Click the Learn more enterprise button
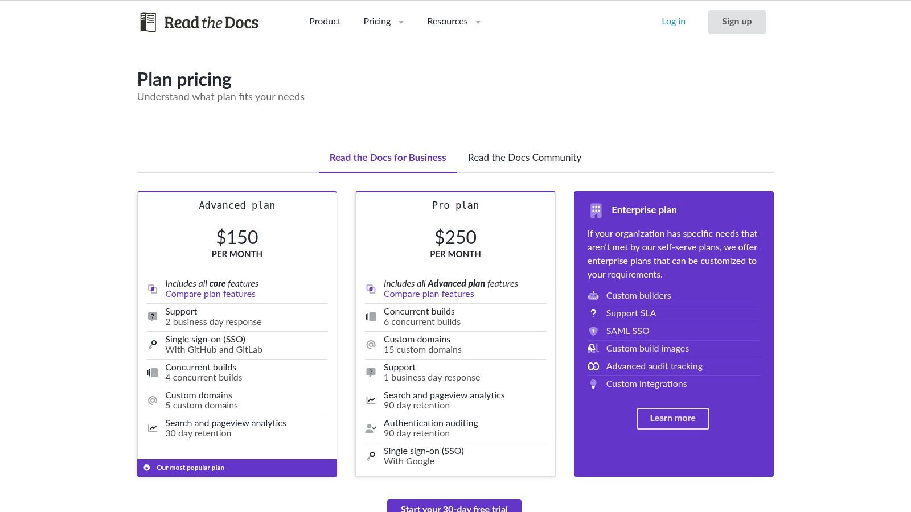Image resolution: width=911 pixels, height=512 pixels. [672, 418]
